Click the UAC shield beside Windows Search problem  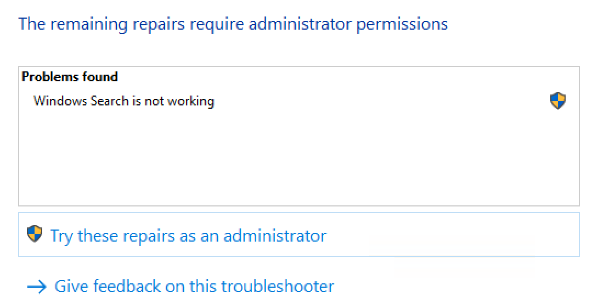pos(557,101)
